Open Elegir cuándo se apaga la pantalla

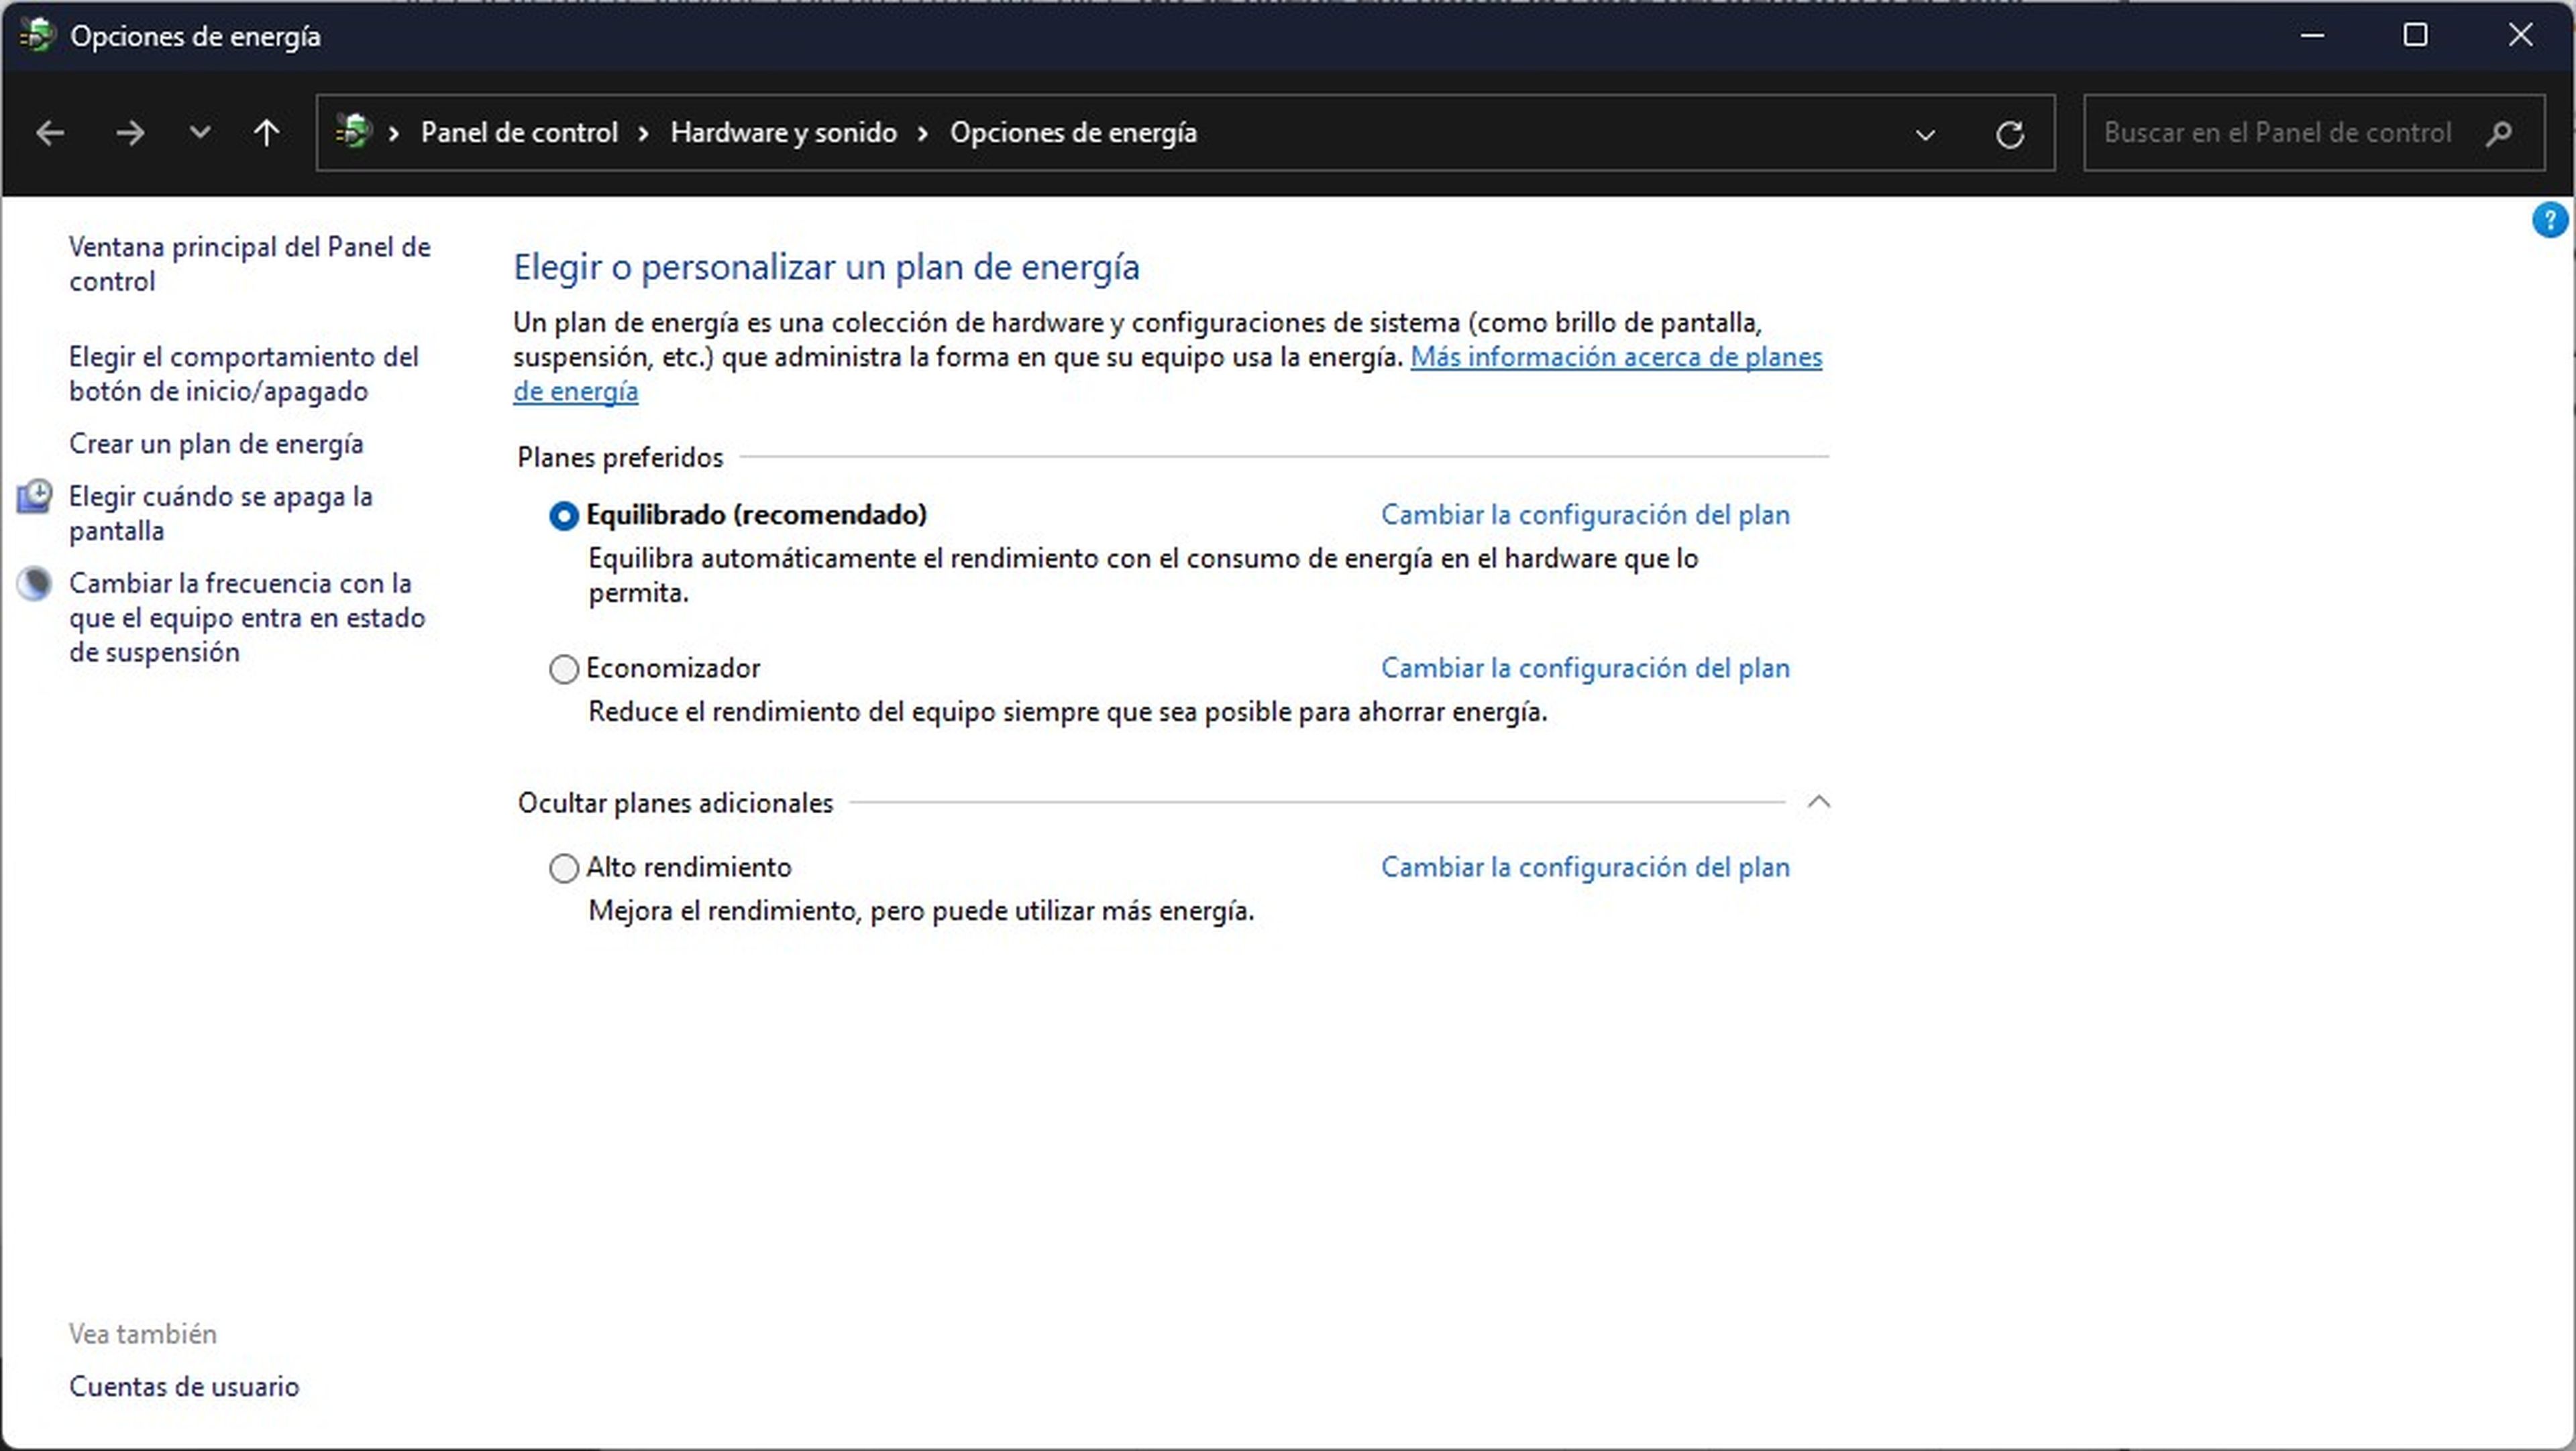click(x=221, y=514)
